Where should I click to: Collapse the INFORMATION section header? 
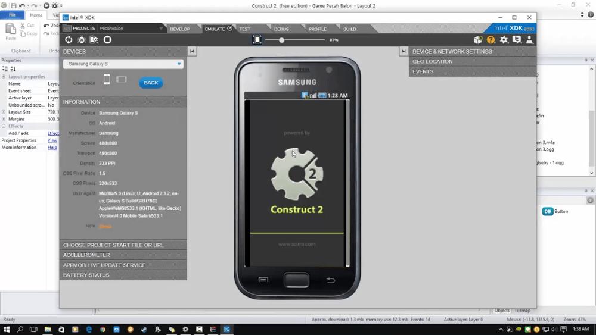point(123,102)
